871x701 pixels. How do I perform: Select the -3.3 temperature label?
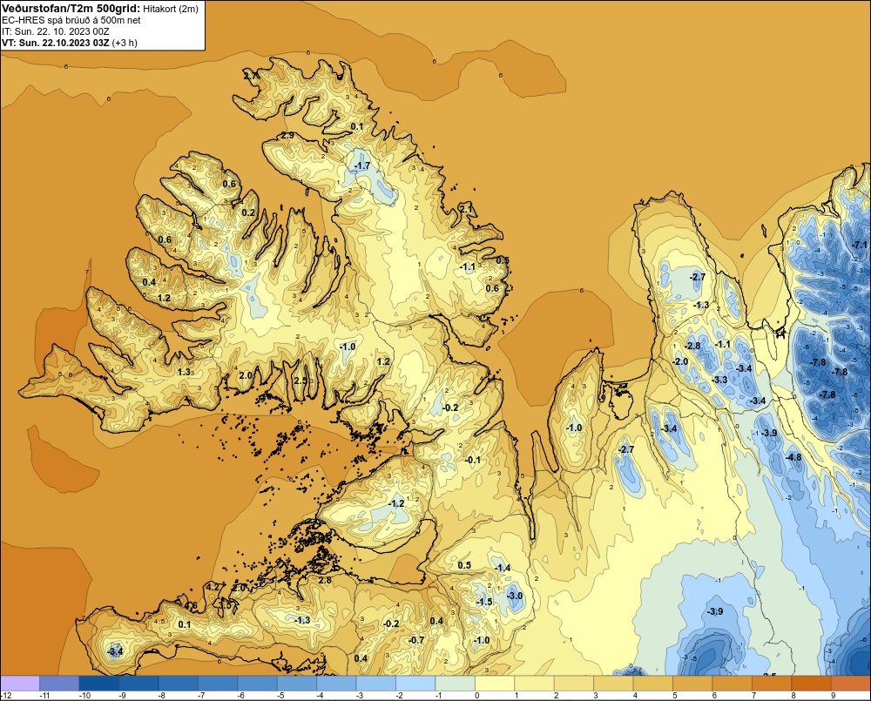(720, 380)
